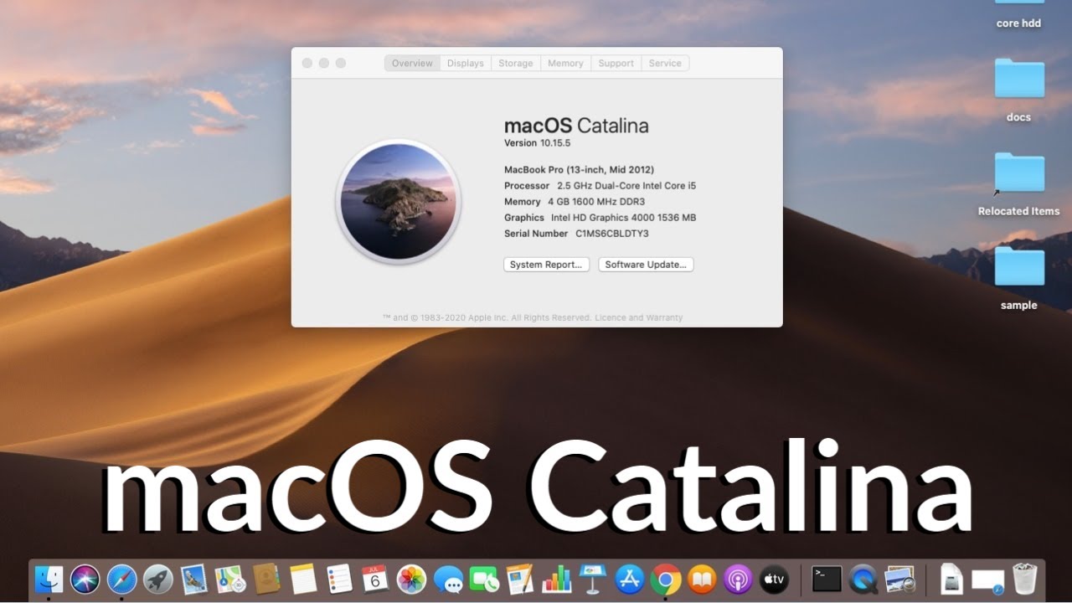Switch to the Support tab
The height and width of the screenshot is (603, 1072).
(x=616, y=63)
